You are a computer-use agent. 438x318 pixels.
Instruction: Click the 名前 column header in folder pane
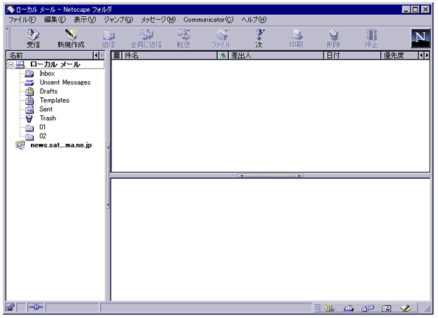pos(50,55)
